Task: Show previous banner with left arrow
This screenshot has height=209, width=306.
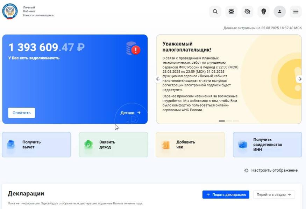Action: pos(158,79)
